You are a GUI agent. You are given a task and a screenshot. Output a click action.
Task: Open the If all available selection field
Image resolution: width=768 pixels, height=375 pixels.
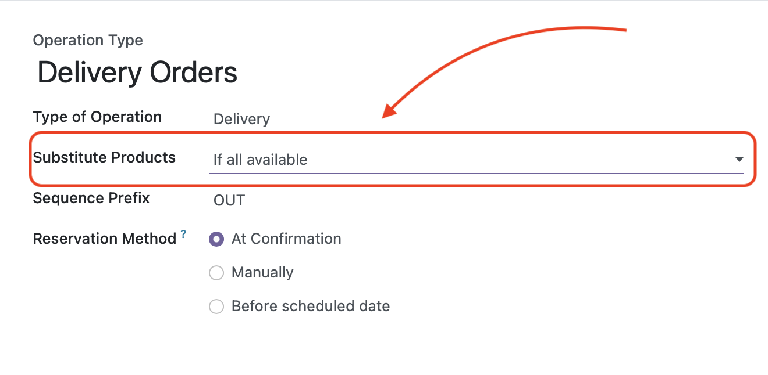click(476, 160)
